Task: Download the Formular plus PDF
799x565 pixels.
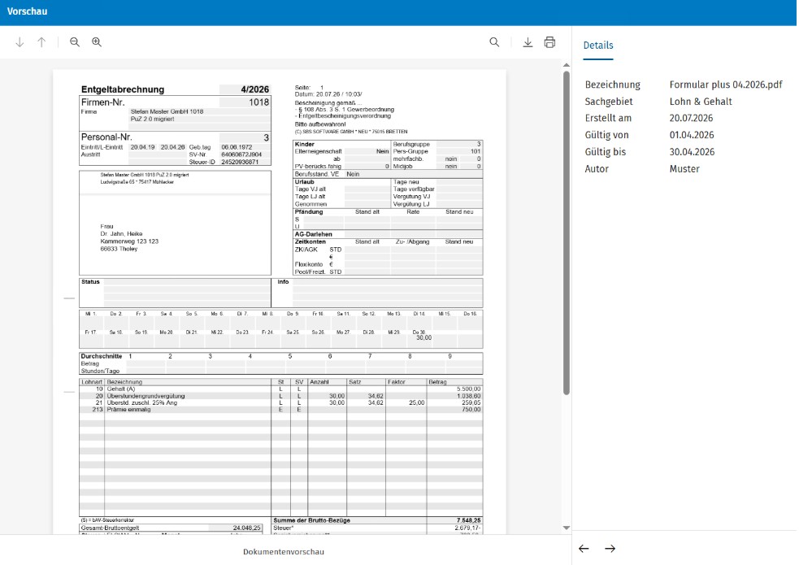Action: tap(528, 42)
